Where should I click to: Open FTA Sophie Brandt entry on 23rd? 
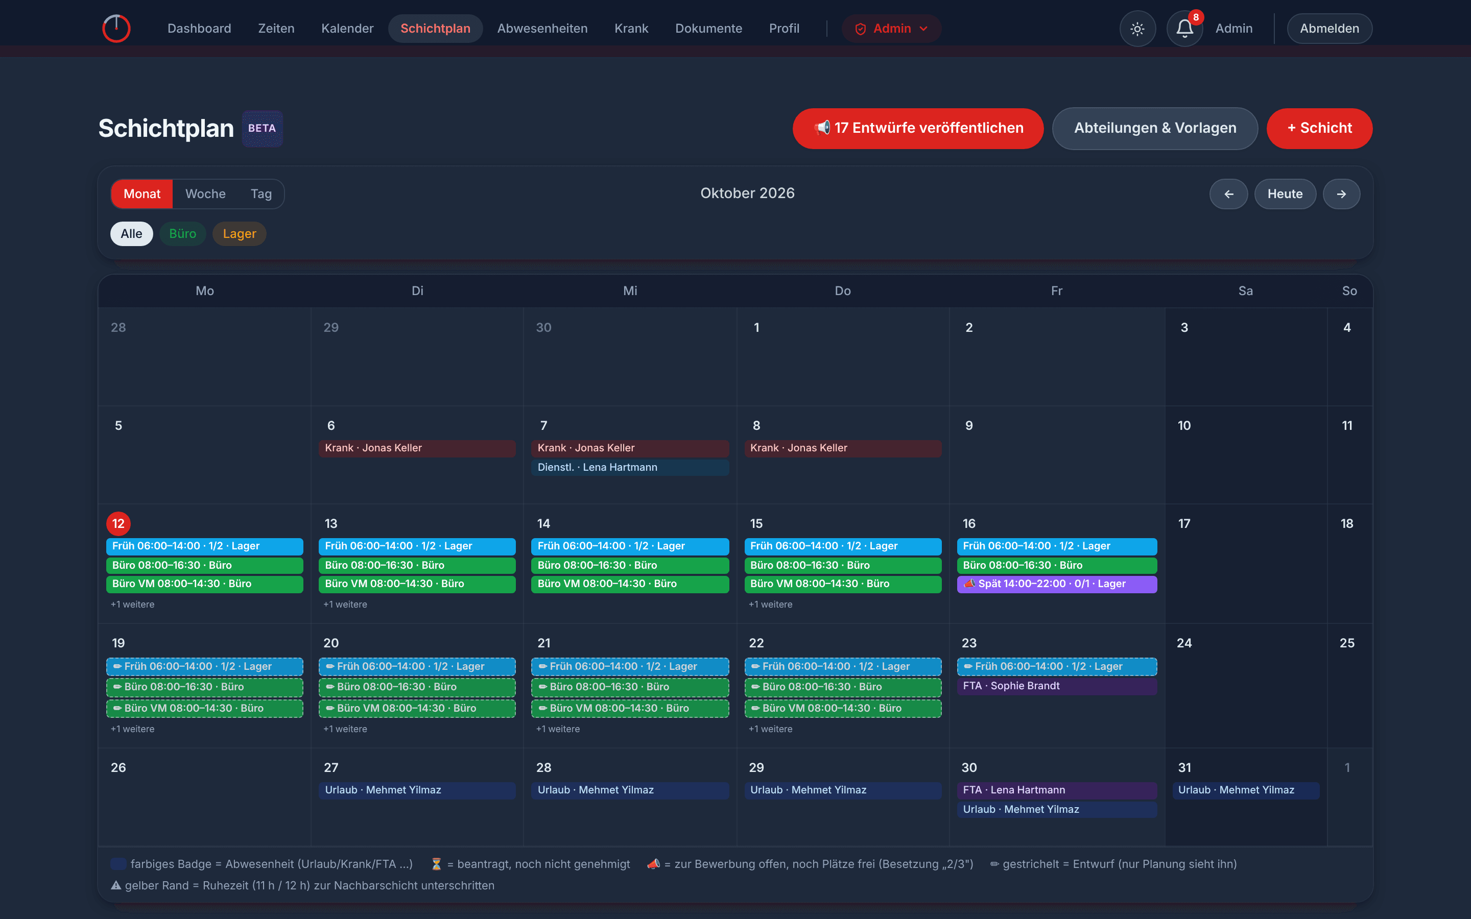[1056, 686]
